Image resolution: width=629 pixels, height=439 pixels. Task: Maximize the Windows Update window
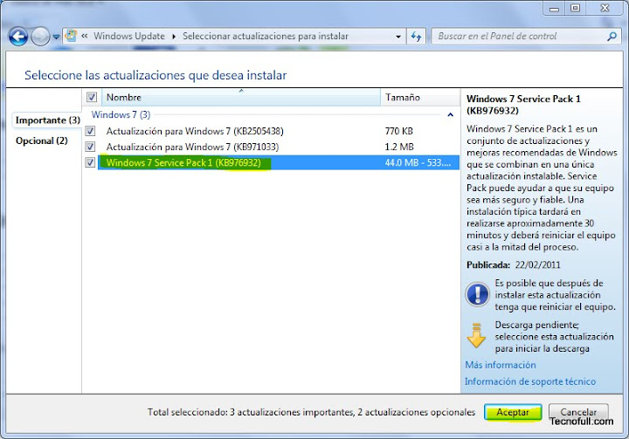pos(575,8)
